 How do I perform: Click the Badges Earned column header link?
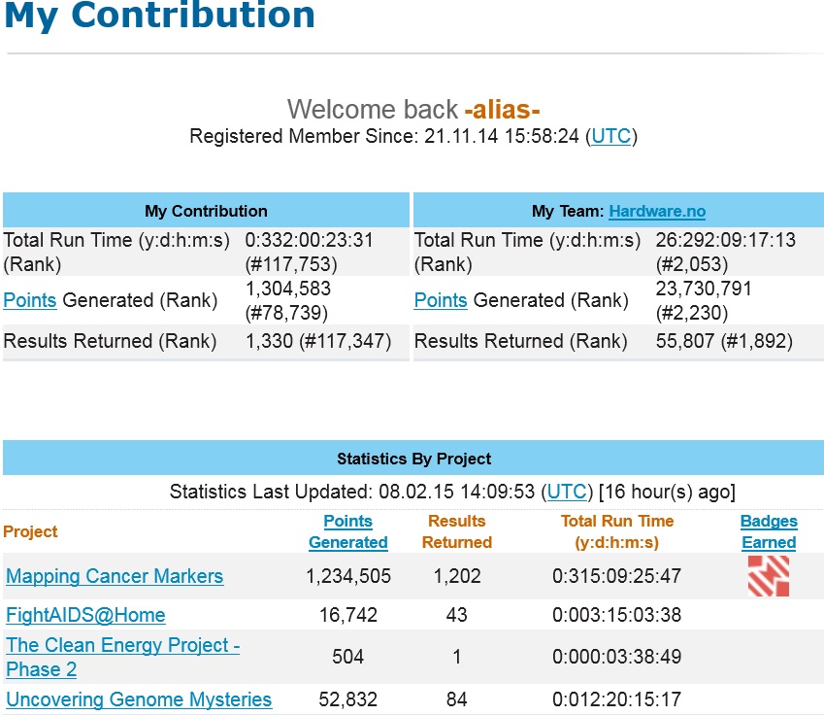(769, 531)
